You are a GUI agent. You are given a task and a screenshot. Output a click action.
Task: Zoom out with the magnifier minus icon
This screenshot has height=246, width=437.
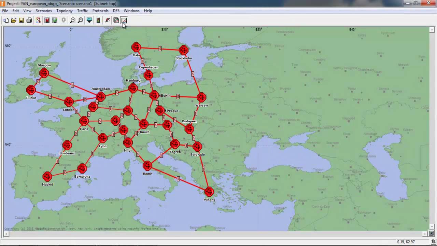click(x=81, y=20)
